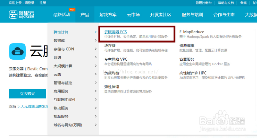Screen dimensions: 260x138
Task: Click the description 基于 Hadoop/Spark 的大数据处理分析服务
Action: point(210,37)
